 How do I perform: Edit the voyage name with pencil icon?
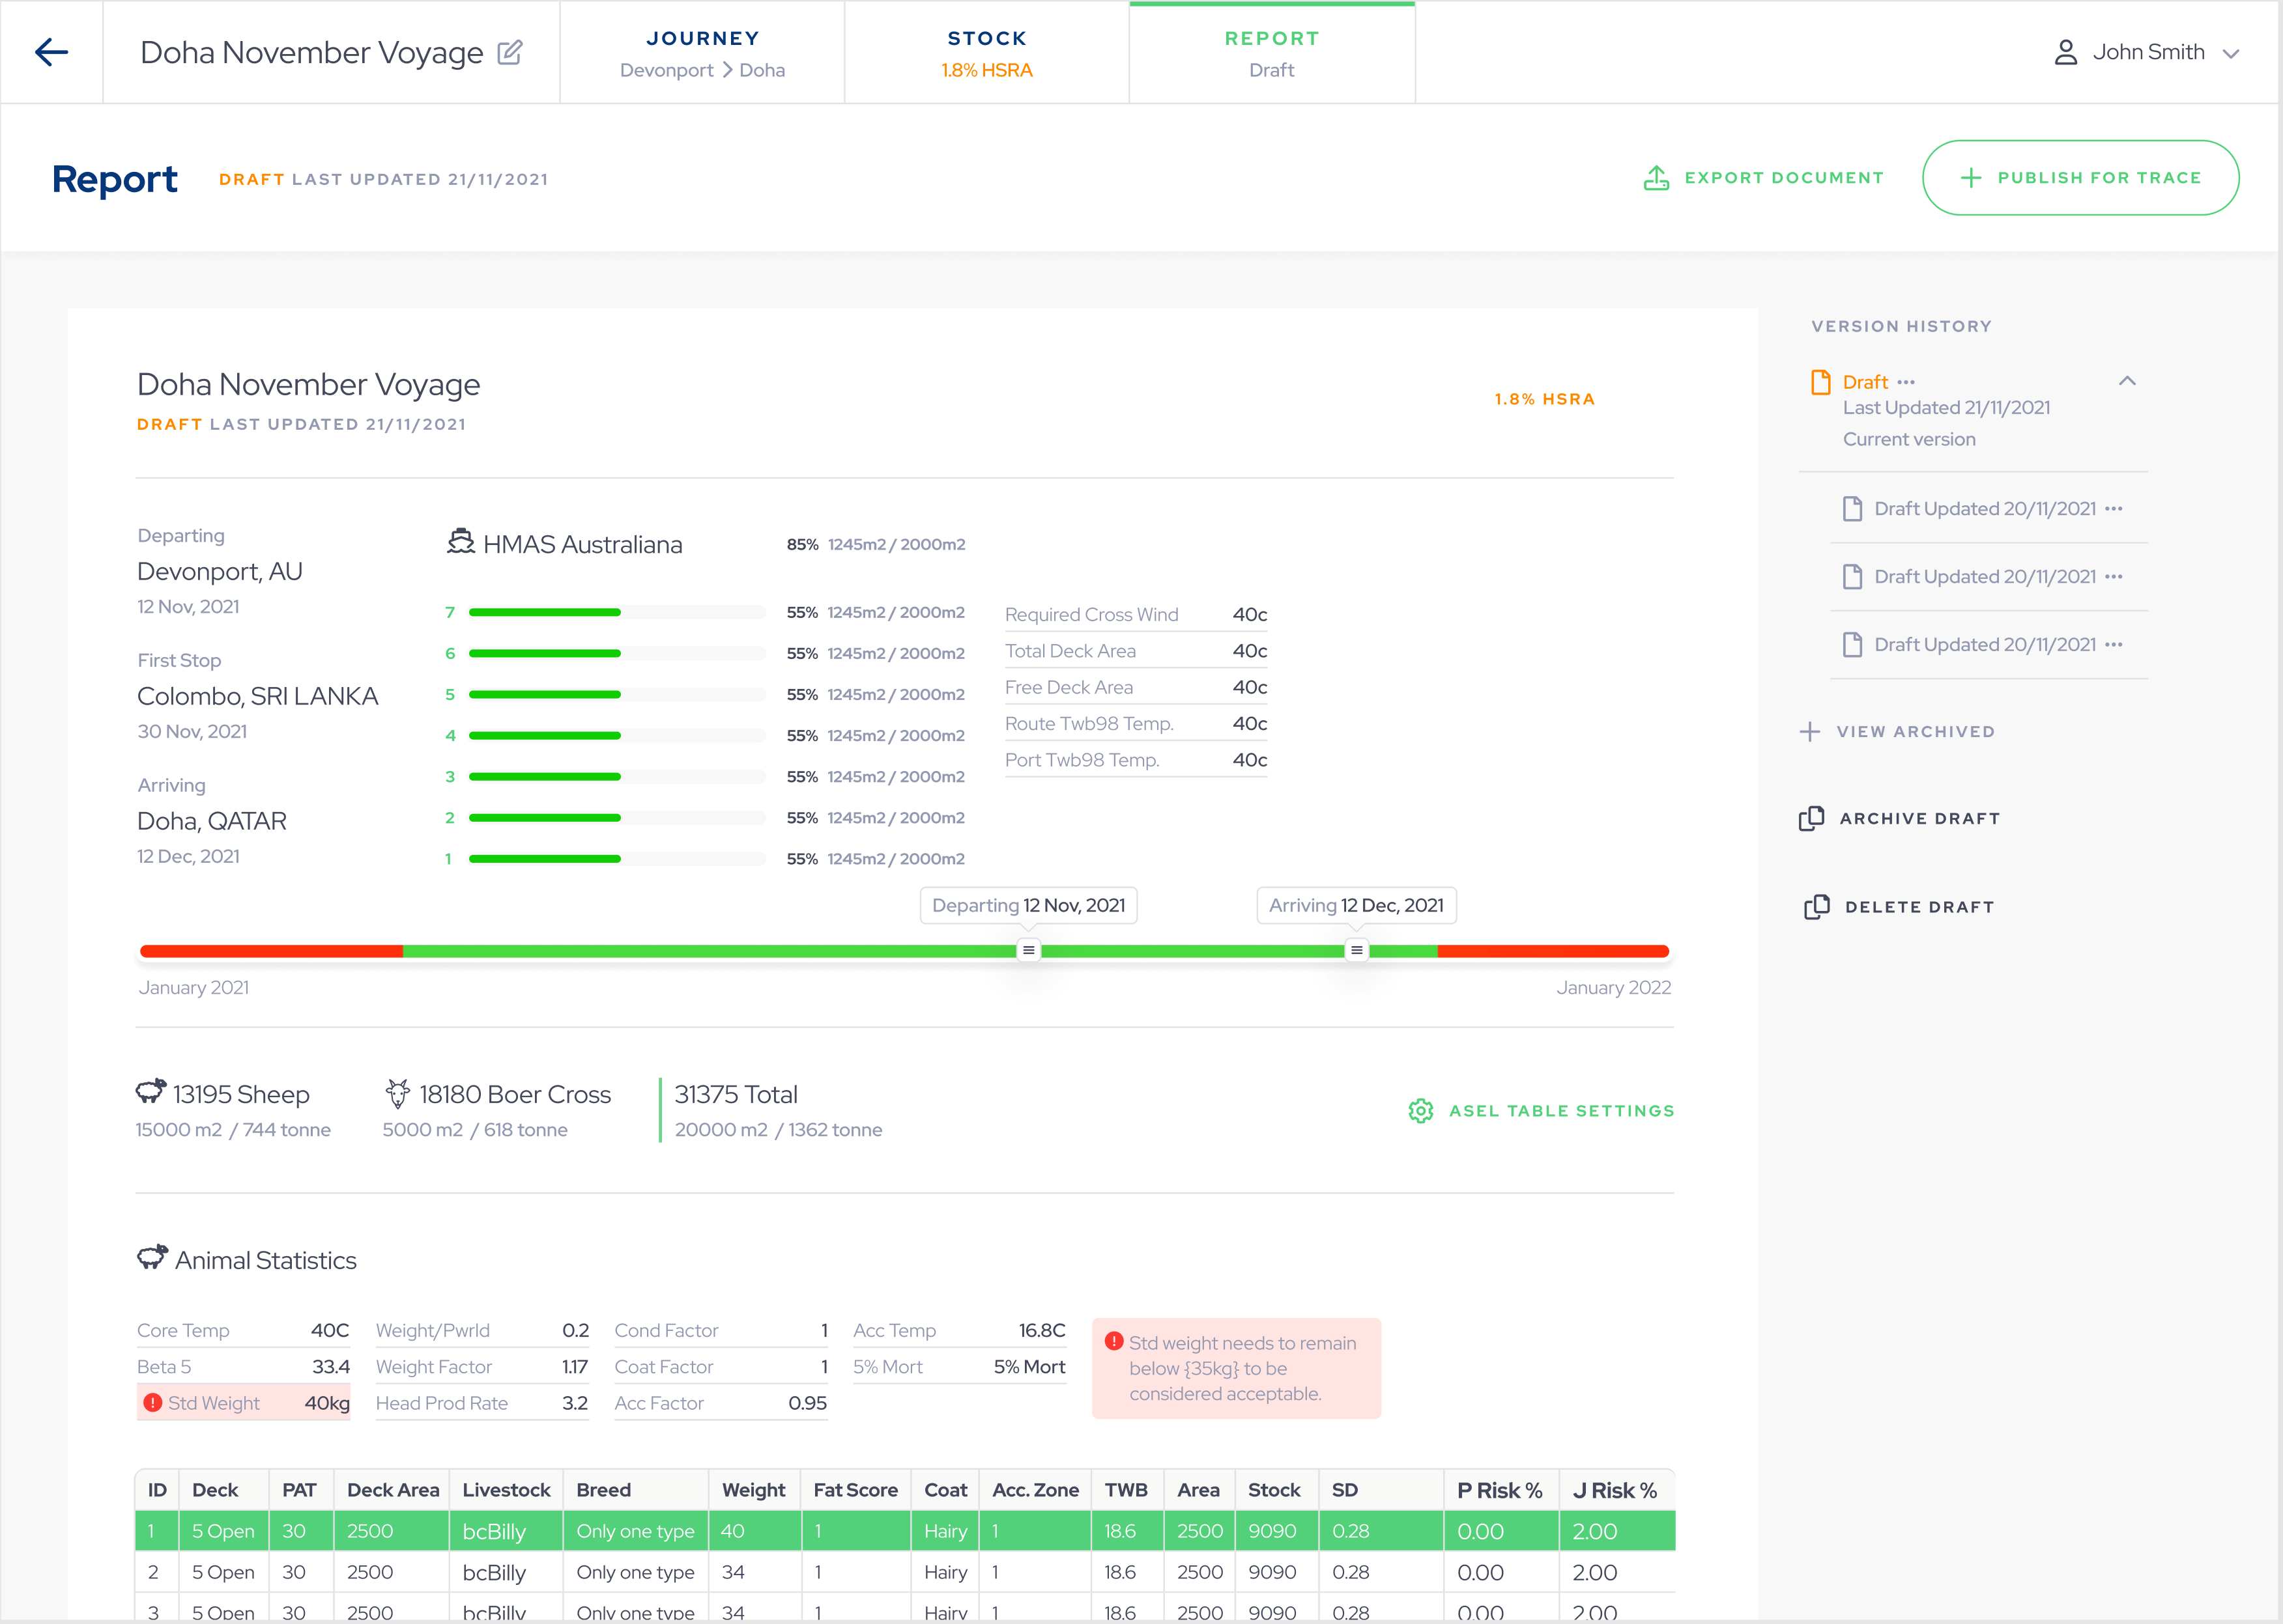pos(510,52)
